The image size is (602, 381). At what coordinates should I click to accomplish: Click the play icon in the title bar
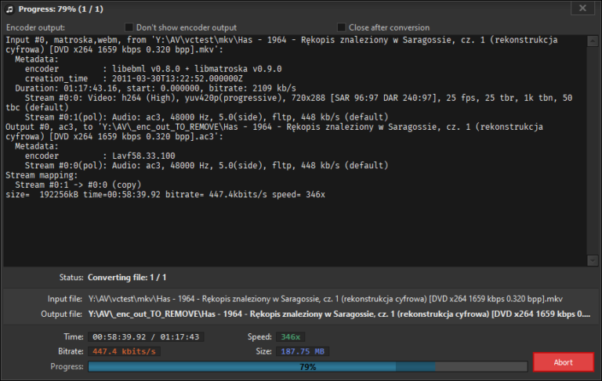click(10, 9)
